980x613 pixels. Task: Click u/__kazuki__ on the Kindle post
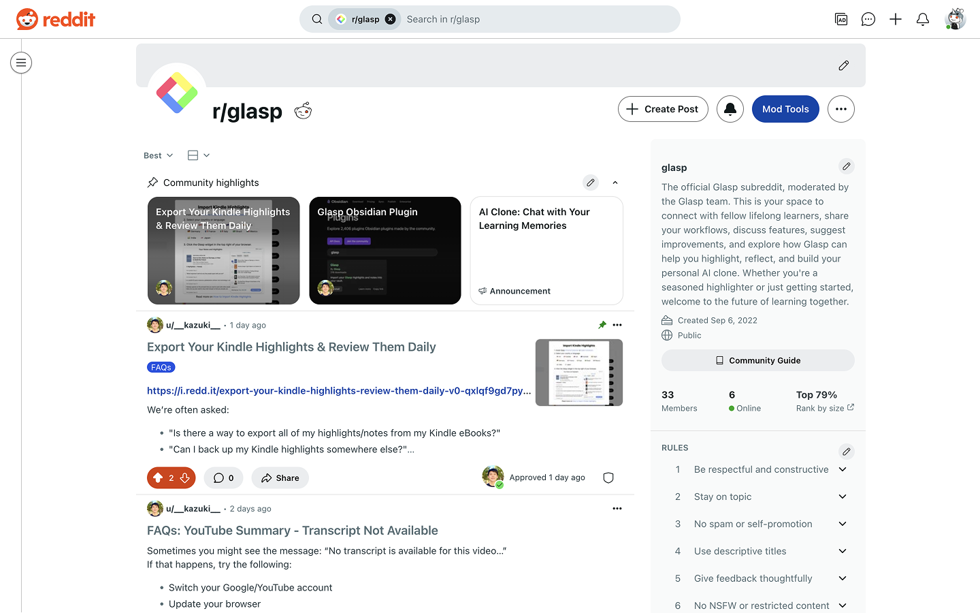click(x=193, y=325)
